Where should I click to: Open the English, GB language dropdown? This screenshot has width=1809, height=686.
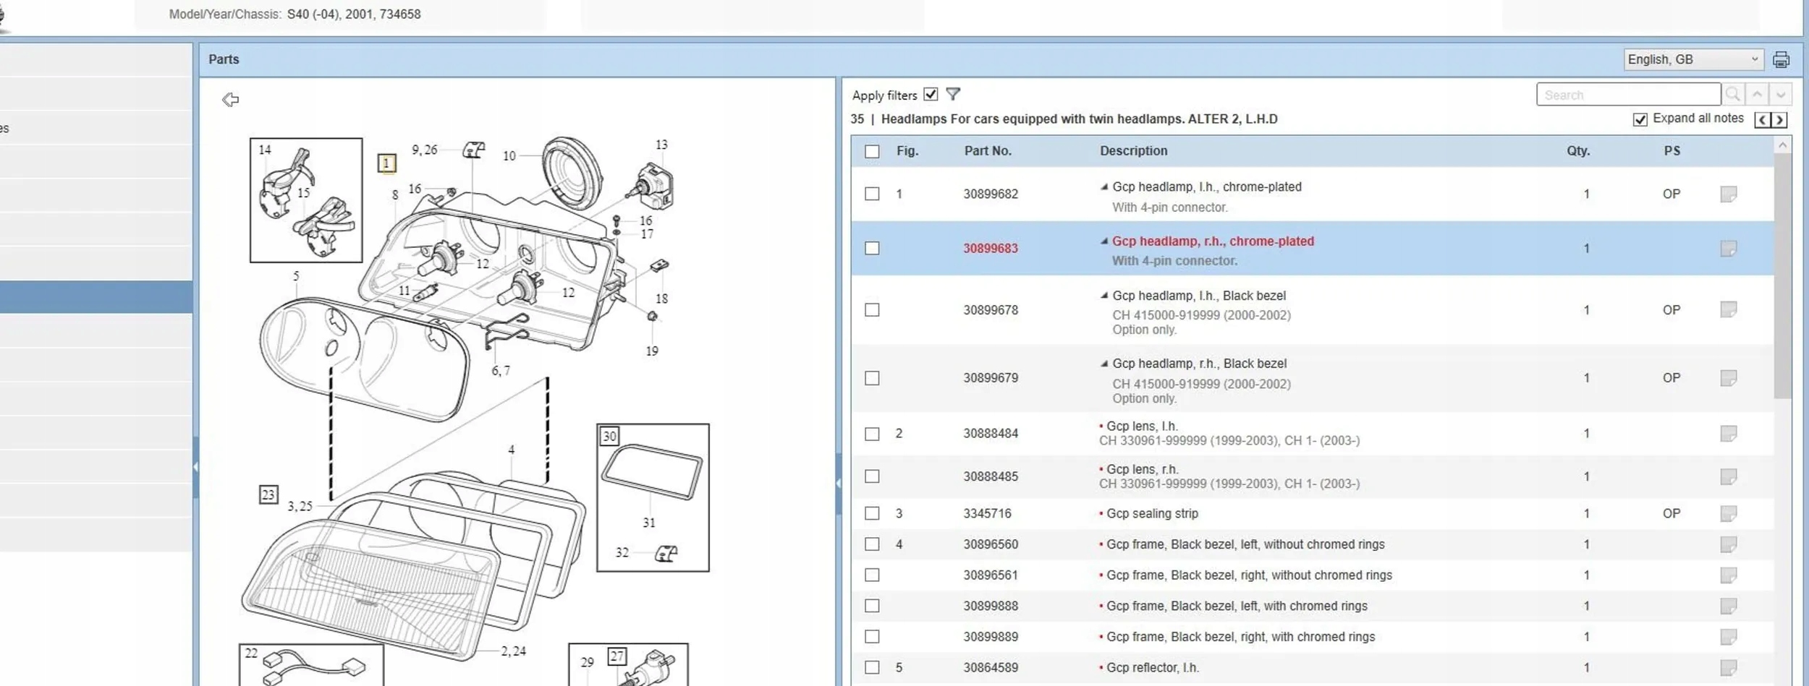pos(1693,59)
